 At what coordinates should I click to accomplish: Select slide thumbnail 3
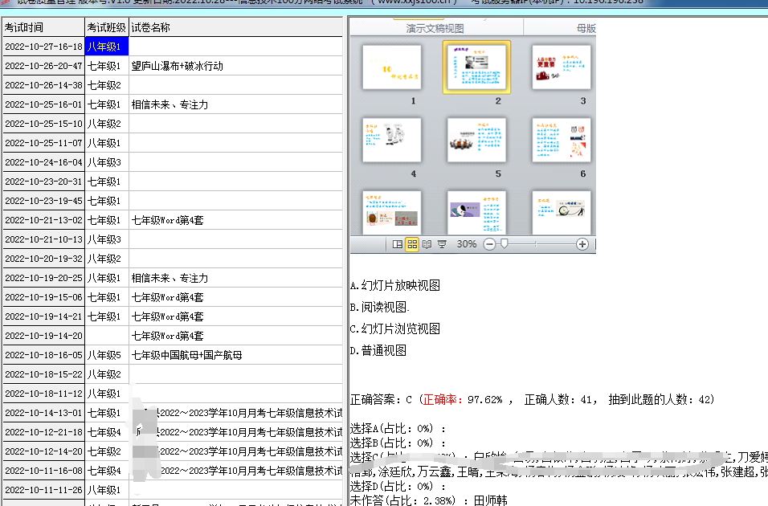click(x=562, y=67)
